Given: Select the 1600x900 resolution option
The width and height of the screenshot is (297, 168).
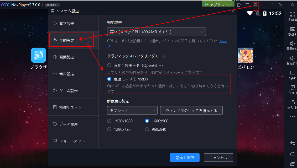Looking at the screenshot, I should click(147, 121).
